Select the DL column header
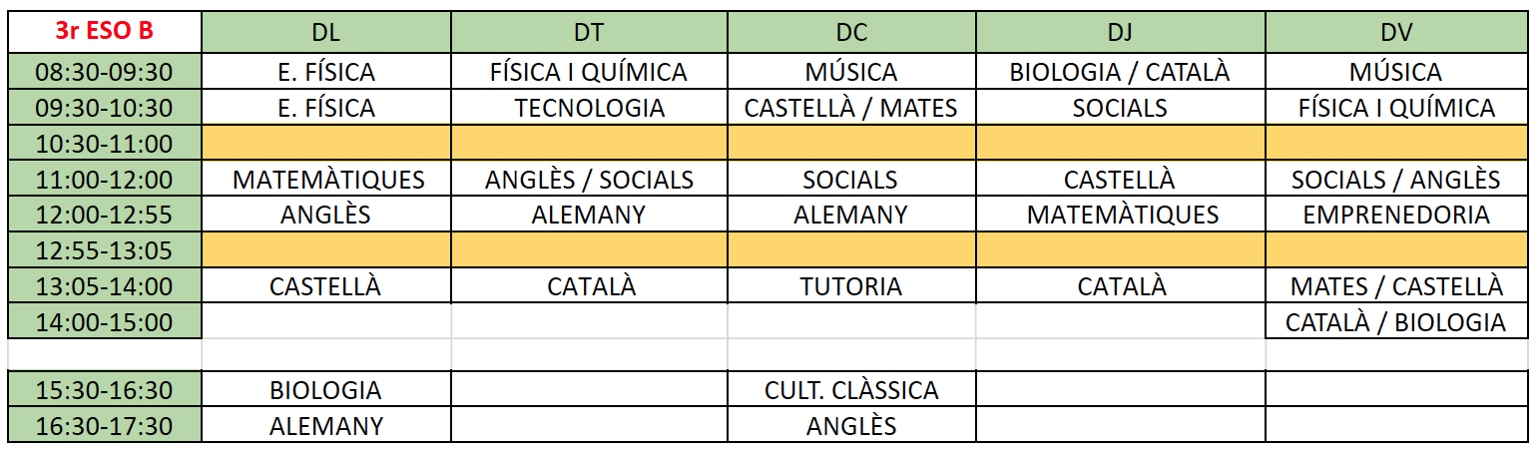This screenshot has height=454, width=1540. 325,32
